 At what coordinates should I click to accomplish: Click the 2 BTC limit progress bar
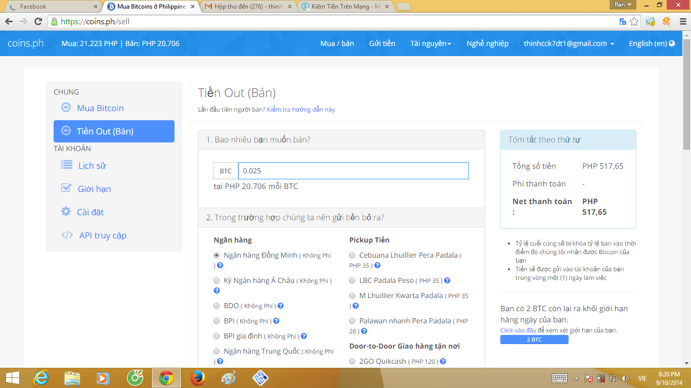[x=534, y=339]
